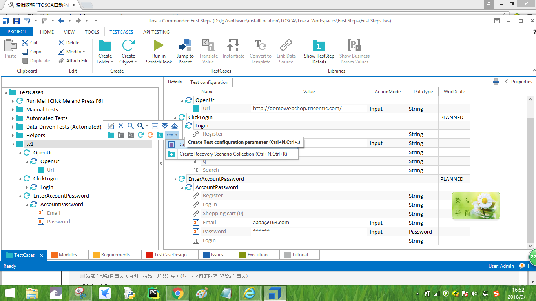
Task: Open the Tutorial bottom tab
Action: [299, 255]
